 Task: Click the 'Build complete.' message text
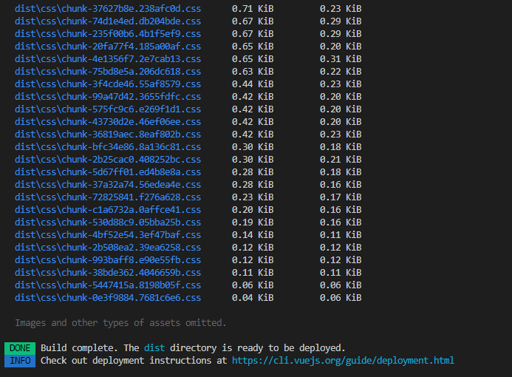(79, 348)
